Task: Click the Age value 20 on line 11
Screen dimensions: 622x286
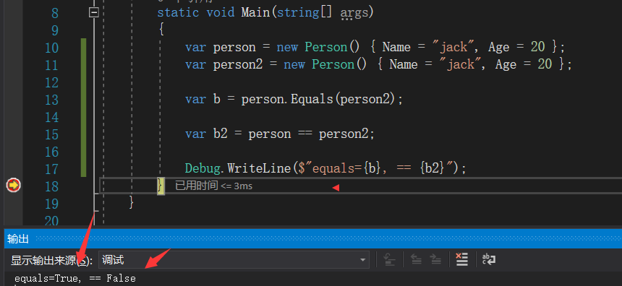Action: [x=545, y=64]
